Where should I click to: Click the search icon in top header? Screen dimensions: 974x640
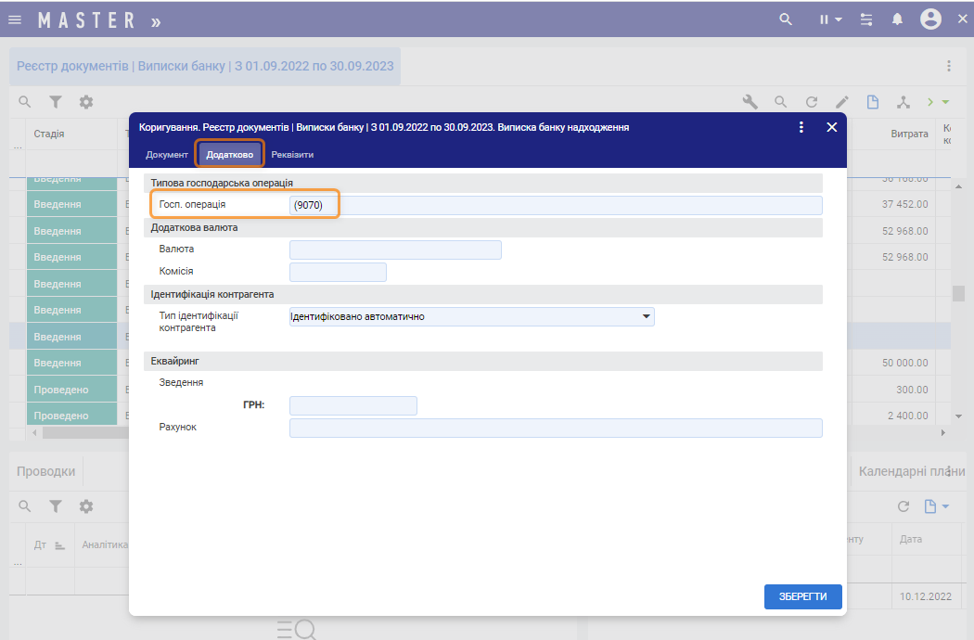[786, 19]
